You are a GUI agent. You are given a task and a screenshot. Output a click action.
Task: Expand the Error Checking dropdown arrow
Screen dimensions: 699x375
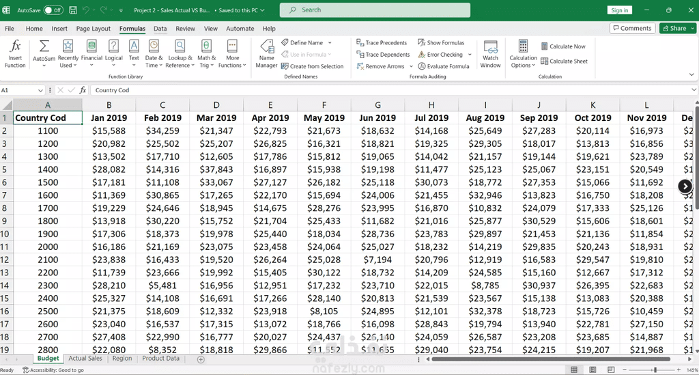point(470,55)
